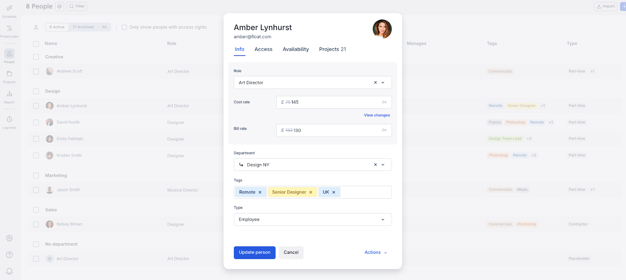Open settings gear in sidebar
The height and width of the screenshot is (280, 626).
tap(9, 238)
